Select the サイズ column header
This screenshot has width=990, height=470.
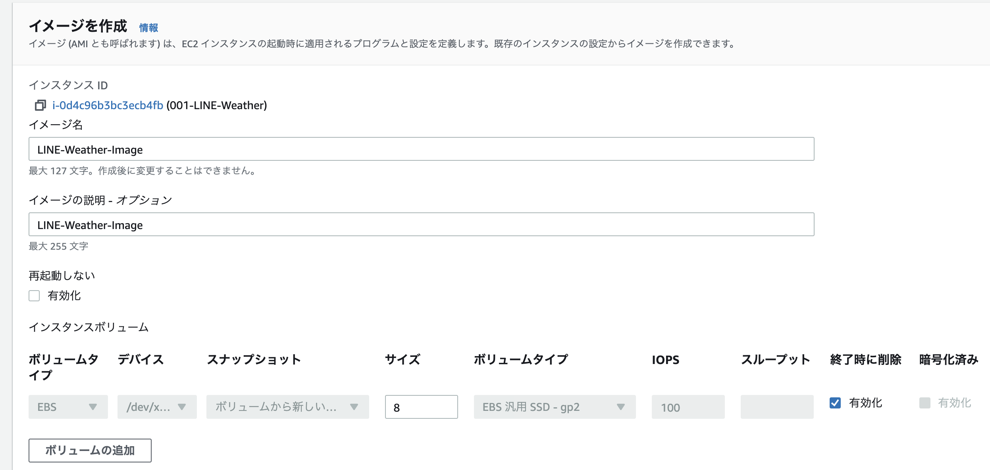pyautogui.click(x=402, y=360)
